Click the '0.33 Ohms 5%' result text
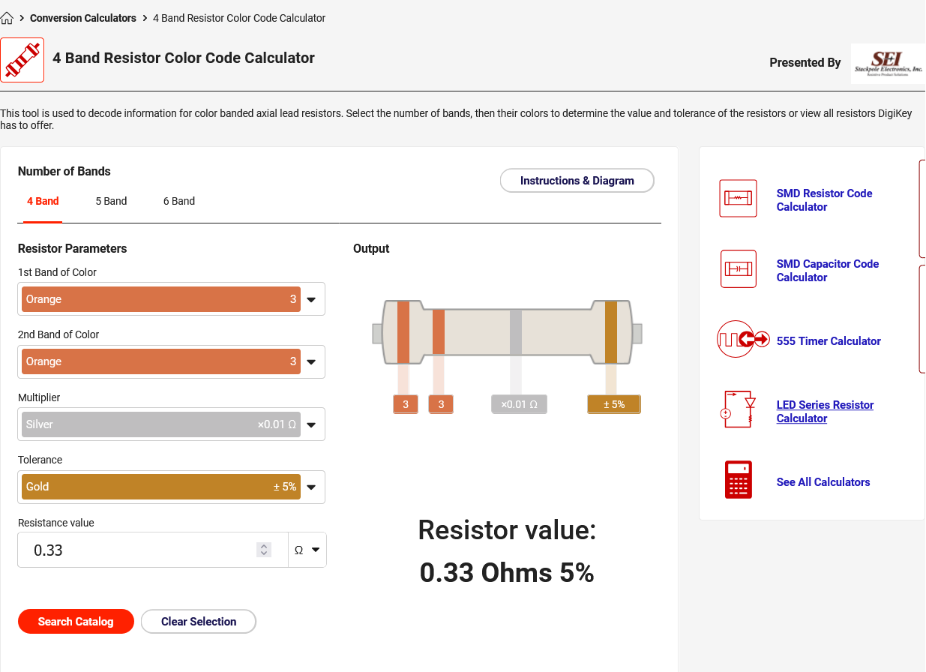The width and height of the screenshot is (926, 672). point(507,573)
